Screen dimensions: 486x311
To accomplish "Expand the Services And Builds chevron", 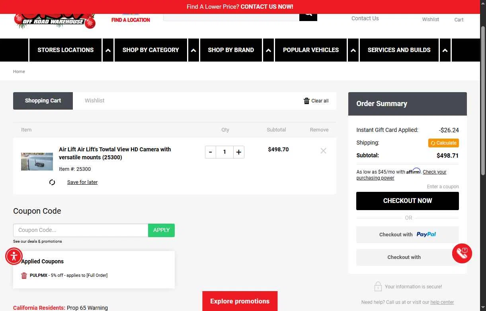I will pyautogui.click(x=445, y=50).
